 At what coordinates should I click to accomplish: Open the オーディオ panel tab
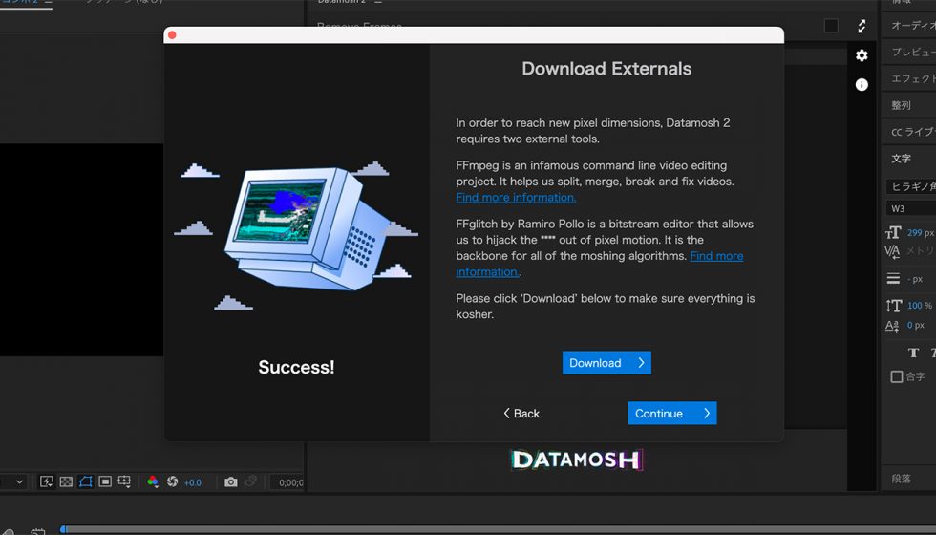tap(912, 26)
